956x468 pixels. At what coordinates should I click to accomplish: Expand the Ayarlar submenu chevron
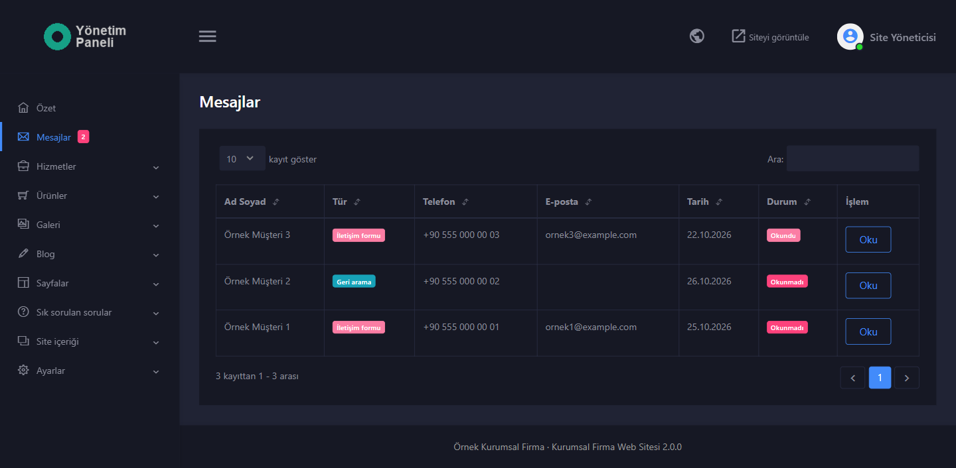[156, 371]
